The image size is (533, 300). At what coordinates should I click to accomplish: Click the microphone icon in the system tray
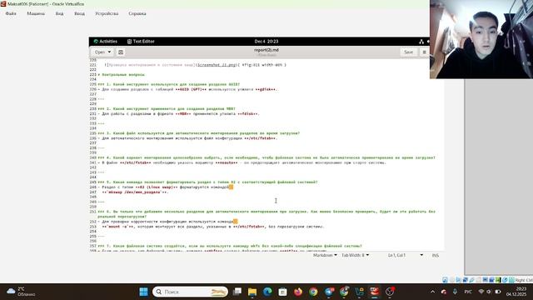pos(455,292)
